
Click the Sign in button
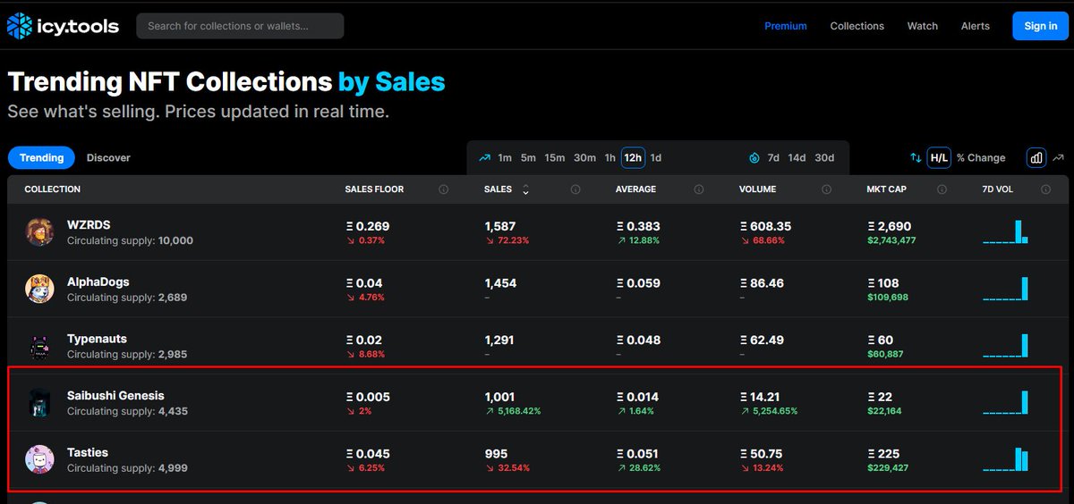1041,26
